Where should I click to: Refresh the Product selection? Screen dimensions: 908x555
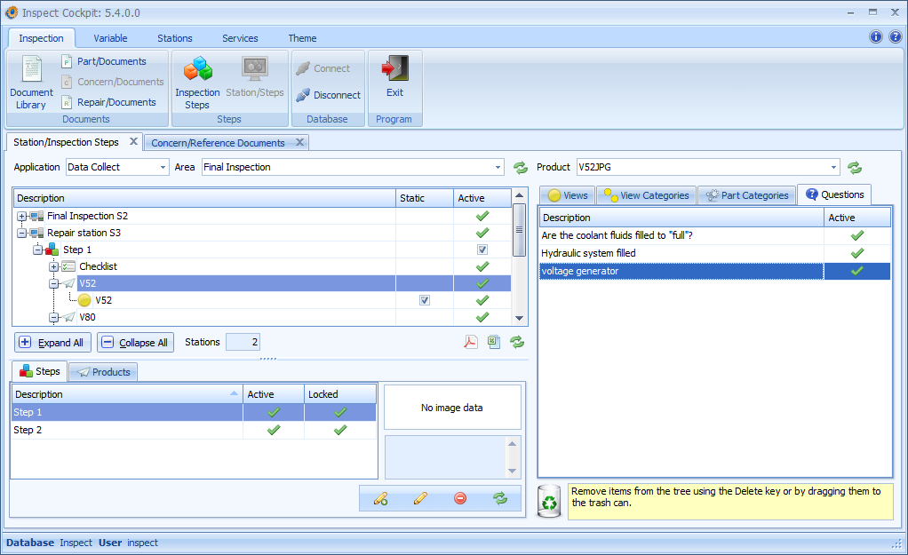[855, 168]
